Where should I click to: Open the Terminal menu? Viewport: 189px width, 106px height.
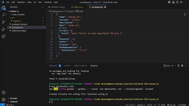(x=48, y=2)
